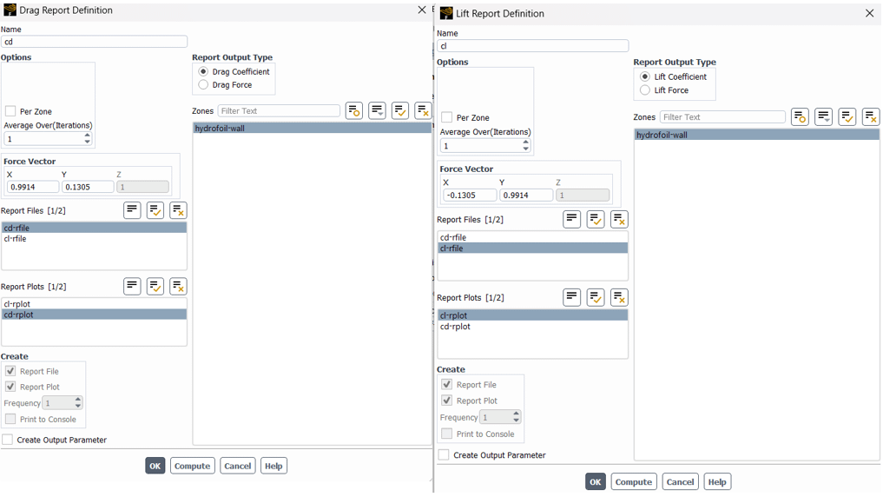Click OK in Lift Report Definition

click(x=595, y=482)
